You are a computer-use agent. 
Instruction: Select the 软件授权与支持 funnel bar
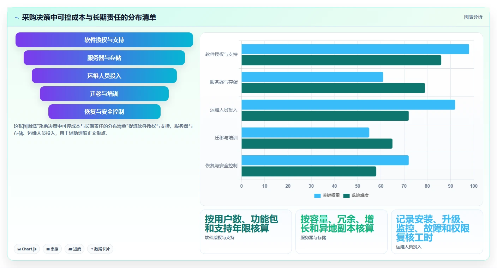tap(104, 40)
